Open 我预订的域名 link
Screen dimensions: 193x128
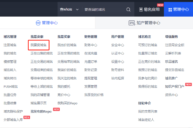tap(148, 70)
